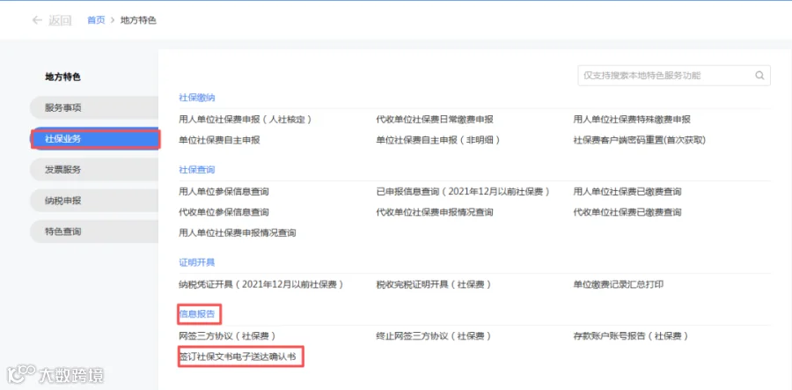Click the search magnifier icon
The height and width of the screenshot is (390, 792).
(x=759, y=76)
